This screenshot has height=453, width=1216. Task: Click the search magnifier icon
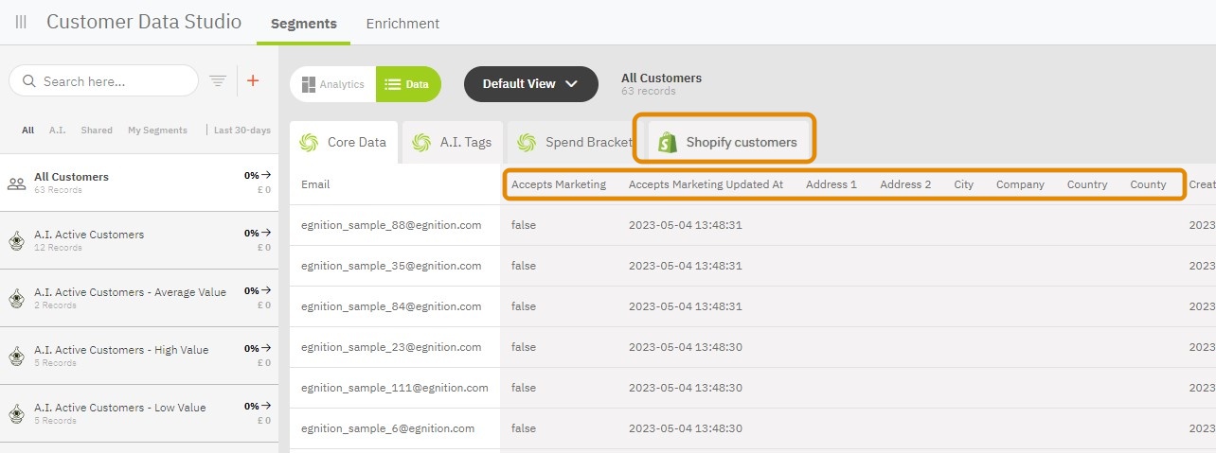point(29,81)
